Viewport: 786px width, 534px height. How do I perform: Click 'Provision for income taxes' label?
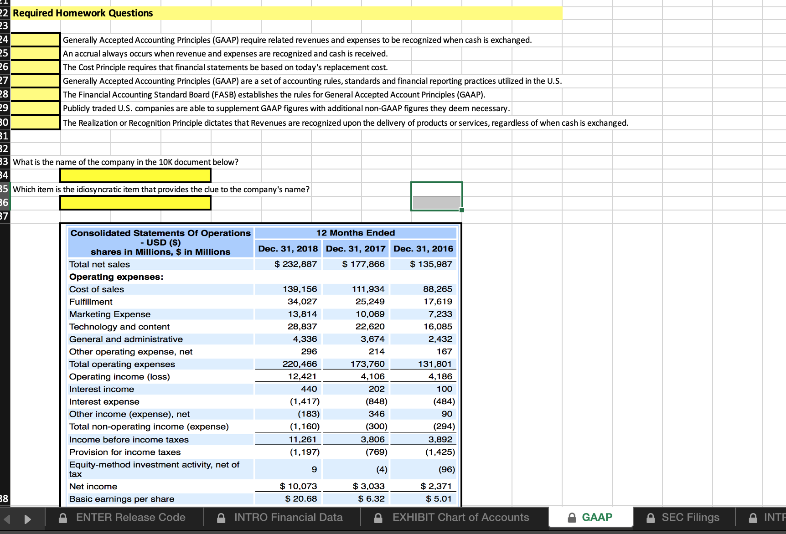[125, 452]
